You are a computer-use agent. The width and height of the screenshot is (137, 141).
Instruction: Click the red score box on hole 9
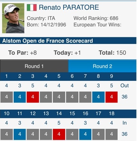click(112, 97)
